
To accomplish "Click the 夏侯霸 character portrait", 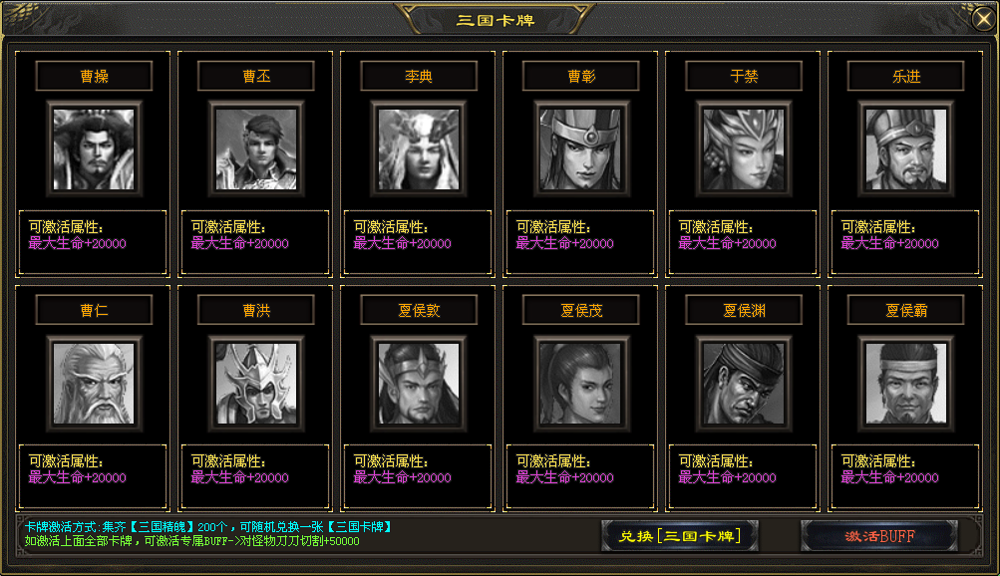I will [906, 384].
